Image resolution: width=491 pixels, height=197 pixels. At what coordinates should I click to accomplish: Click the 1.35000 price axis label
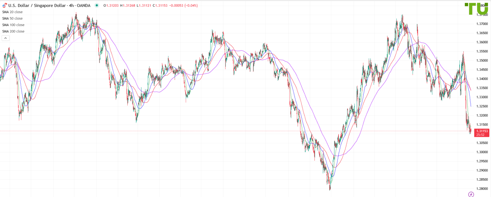482,61
